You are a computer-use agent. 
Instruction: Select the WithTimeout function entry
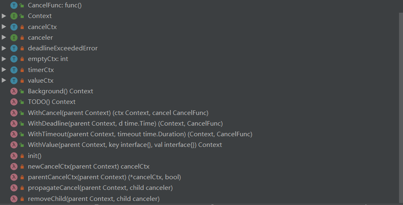(140, 134)
